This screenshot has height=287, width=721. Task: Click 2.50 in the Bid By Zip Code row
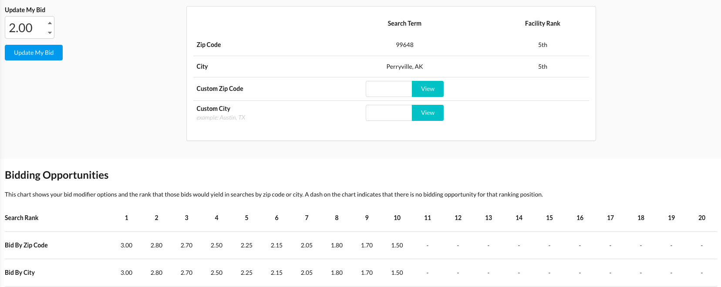(x=217, y=245)
